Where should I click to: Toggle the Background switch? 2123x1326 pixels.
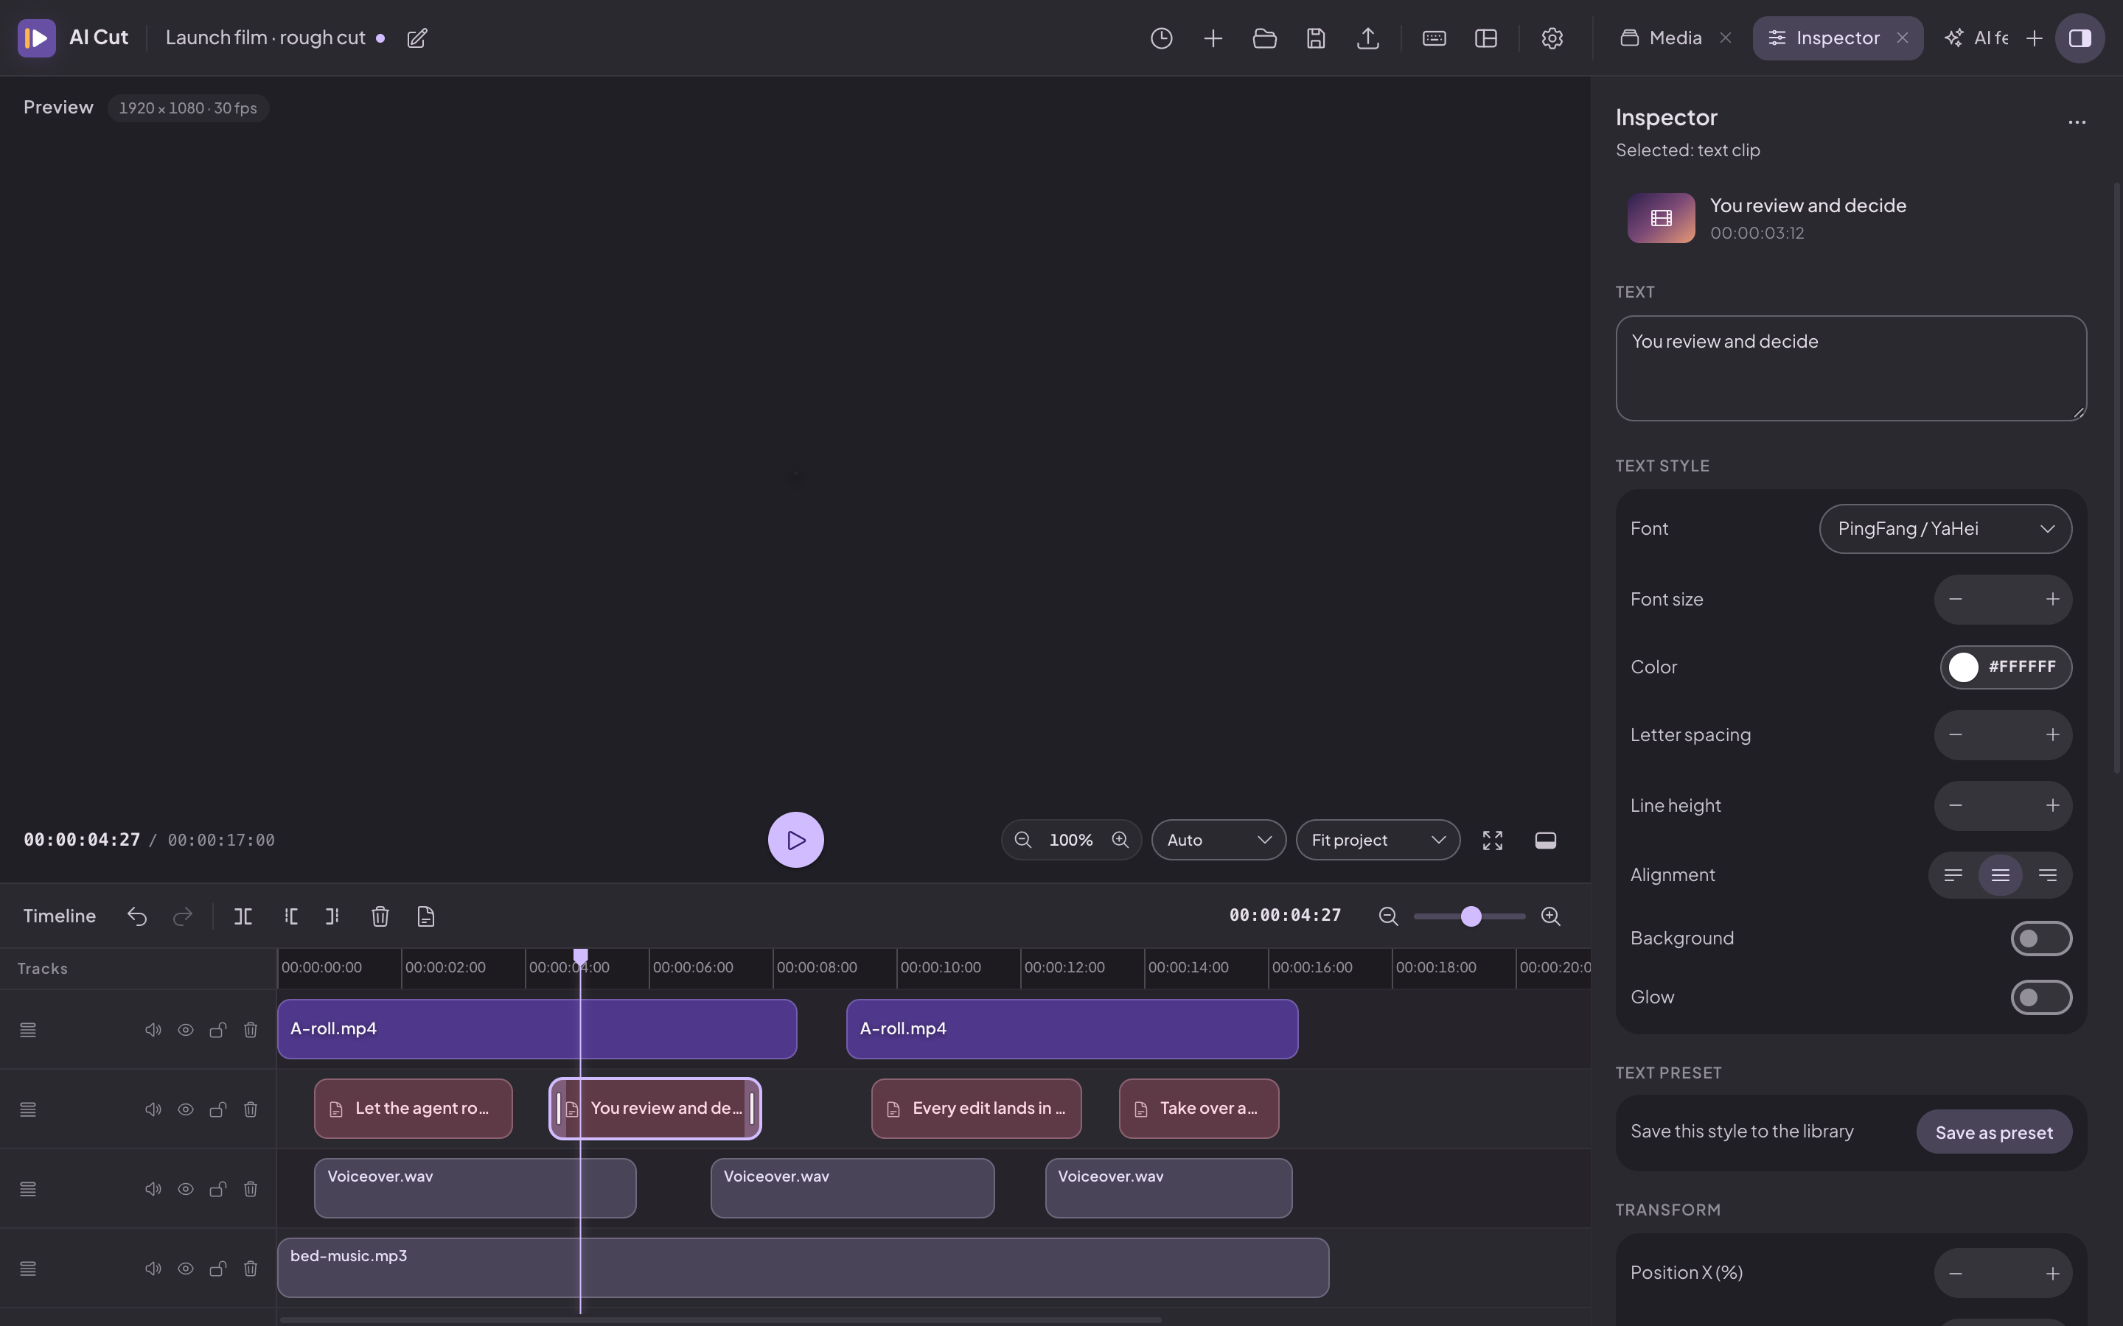[2041, 939]
